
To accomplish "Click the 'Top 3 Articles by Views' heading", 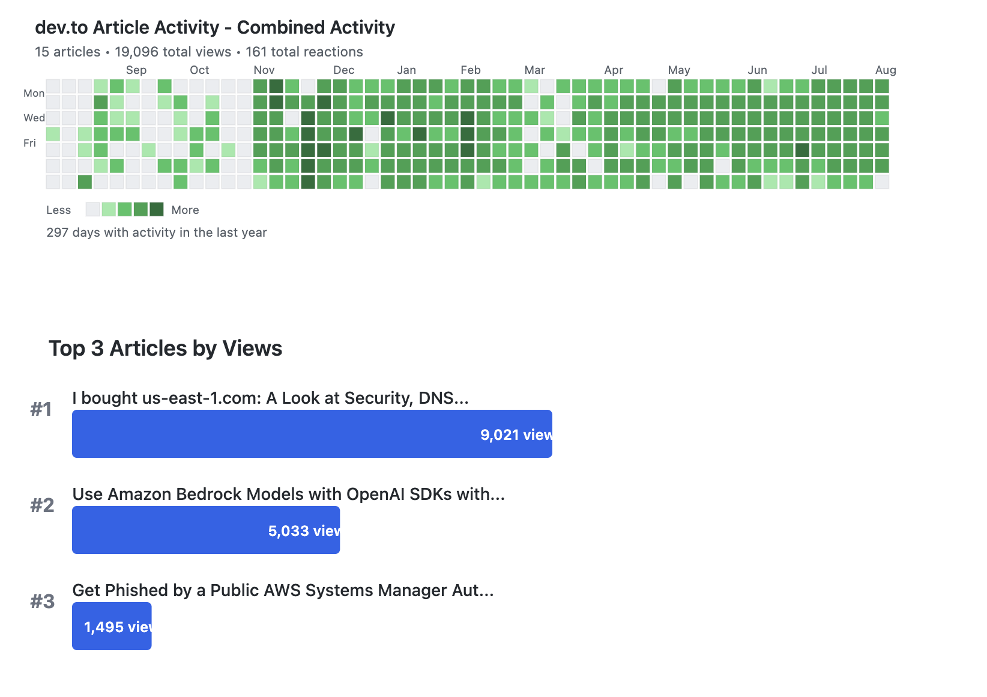I will point(166,348).
